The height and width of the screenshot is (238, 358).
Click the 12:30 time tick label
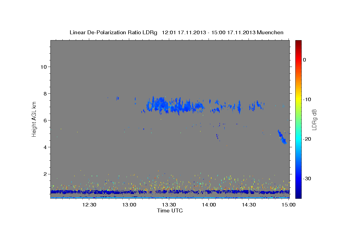point(89,205)
